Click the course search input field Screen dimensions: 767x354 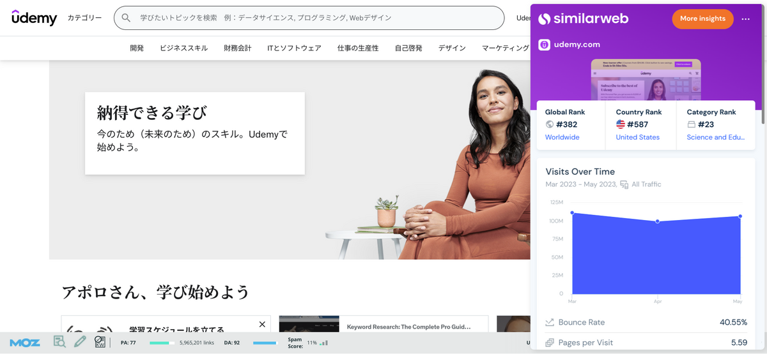click(309, 18)
